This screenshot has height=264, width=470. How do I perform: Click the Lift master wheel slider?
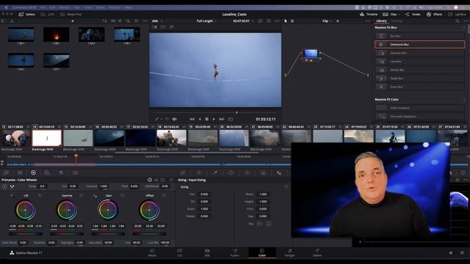[26, 233]
